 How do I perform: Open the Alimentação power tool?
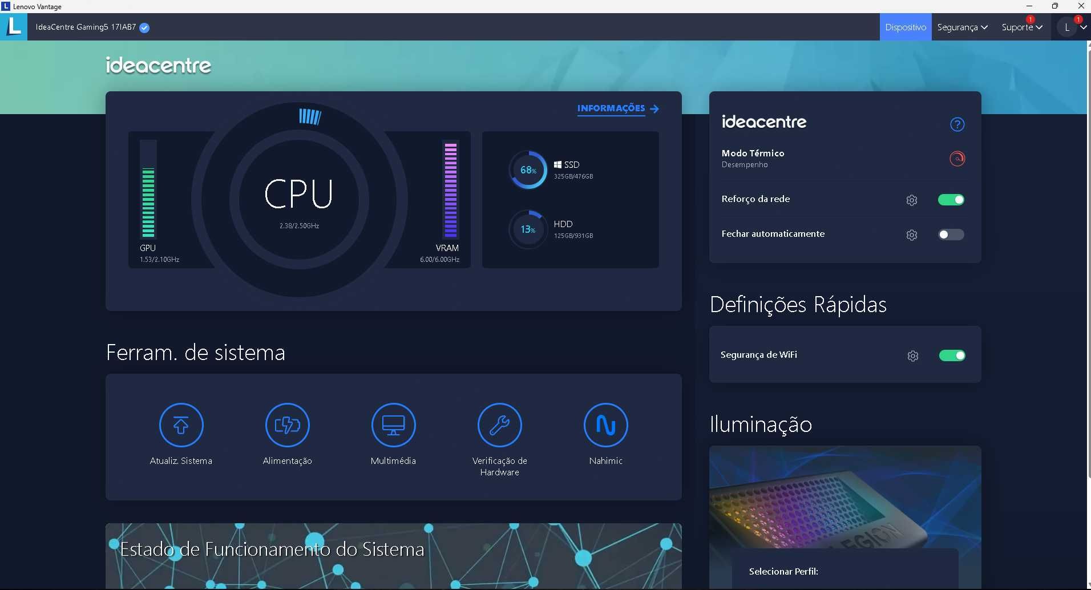[x=287, y=425]
